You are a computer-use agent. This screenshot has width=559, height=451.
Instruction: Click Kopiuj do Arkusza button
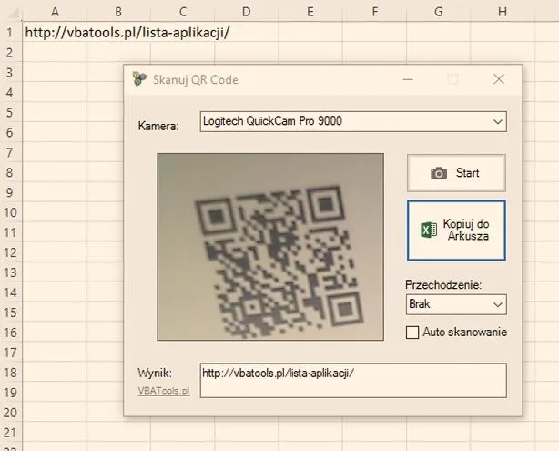click(456, 231)
